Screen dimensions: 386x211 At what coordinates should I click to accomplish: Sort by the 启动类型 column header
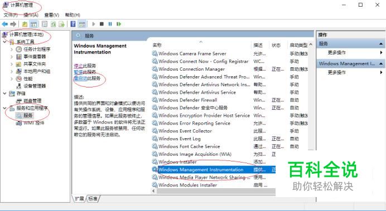[298, 45]
